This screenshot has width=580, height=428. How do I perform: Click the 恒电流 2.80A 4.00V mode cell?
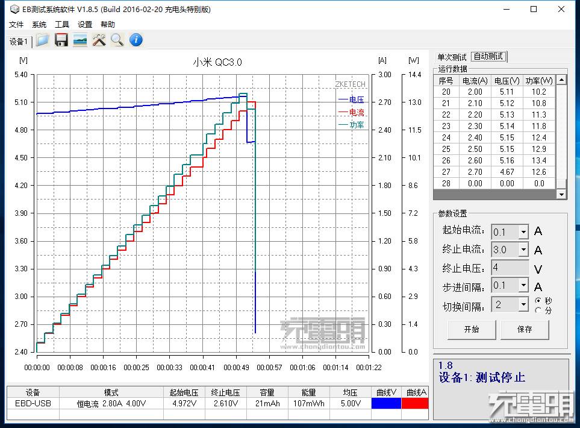tap(111, 403)
